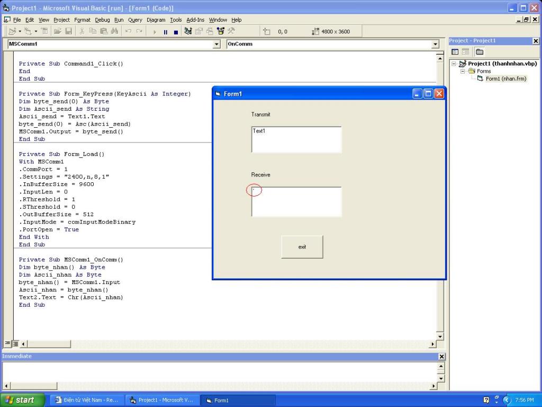This screenshot has height=407, width=542.
Task: Click the Break (pause) toolbar icon
Action: 165,32
